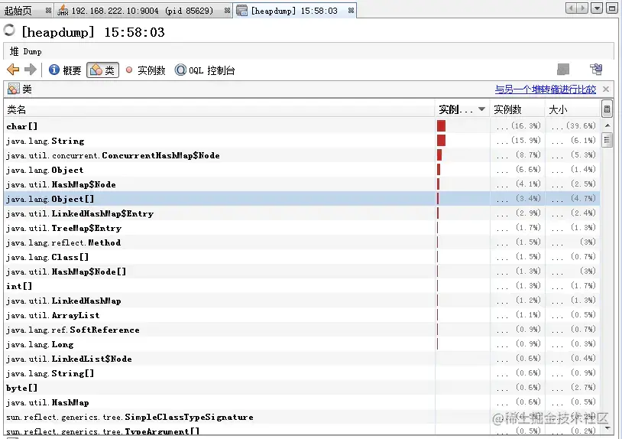The height and width of the screenshot is (439, 622).
Task: Open the OQL 控制台 console
Action: point(205,70)
